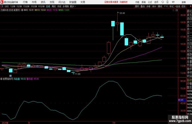
Task: Toggle the side panel icon beside the diamond
Action: pos(177,10)
